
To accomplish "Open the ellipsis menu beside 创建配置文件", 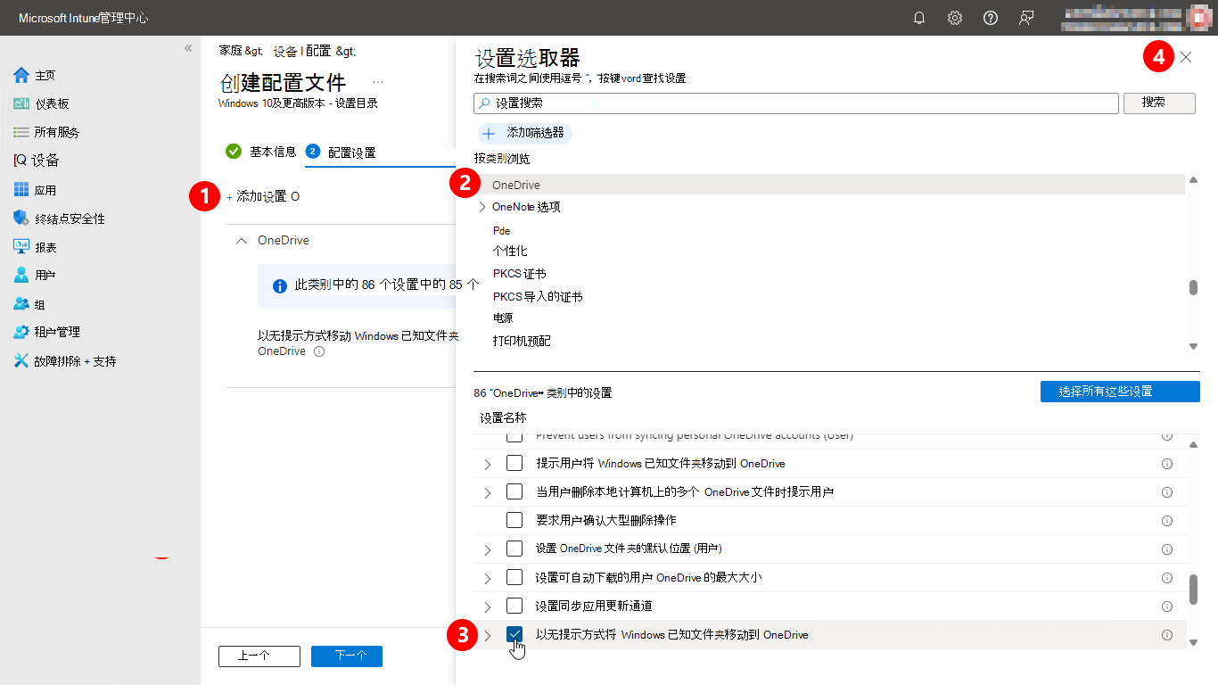I will [378, 82].
